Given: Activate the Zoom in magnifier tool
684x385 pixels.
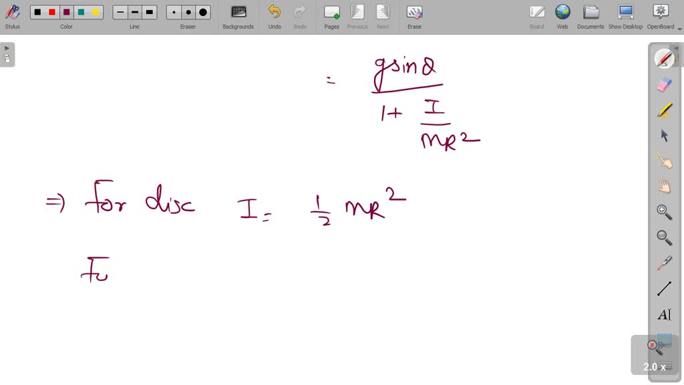Looking at the screenshot, I should pyautogui.click(x=664, y=212).
